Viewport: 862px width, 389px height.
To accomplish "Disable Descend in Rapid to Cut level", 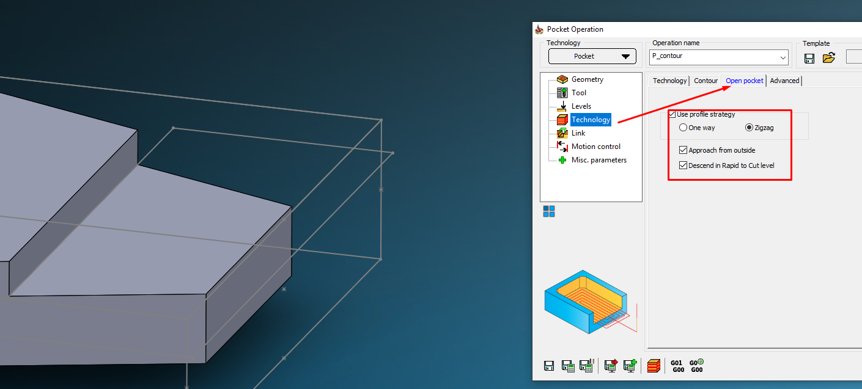I will (683, 165).
